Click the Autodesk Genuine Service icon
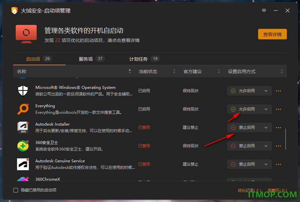Image resolution: width=300 pixels, height=202 pixels. [x=23, y=164]
